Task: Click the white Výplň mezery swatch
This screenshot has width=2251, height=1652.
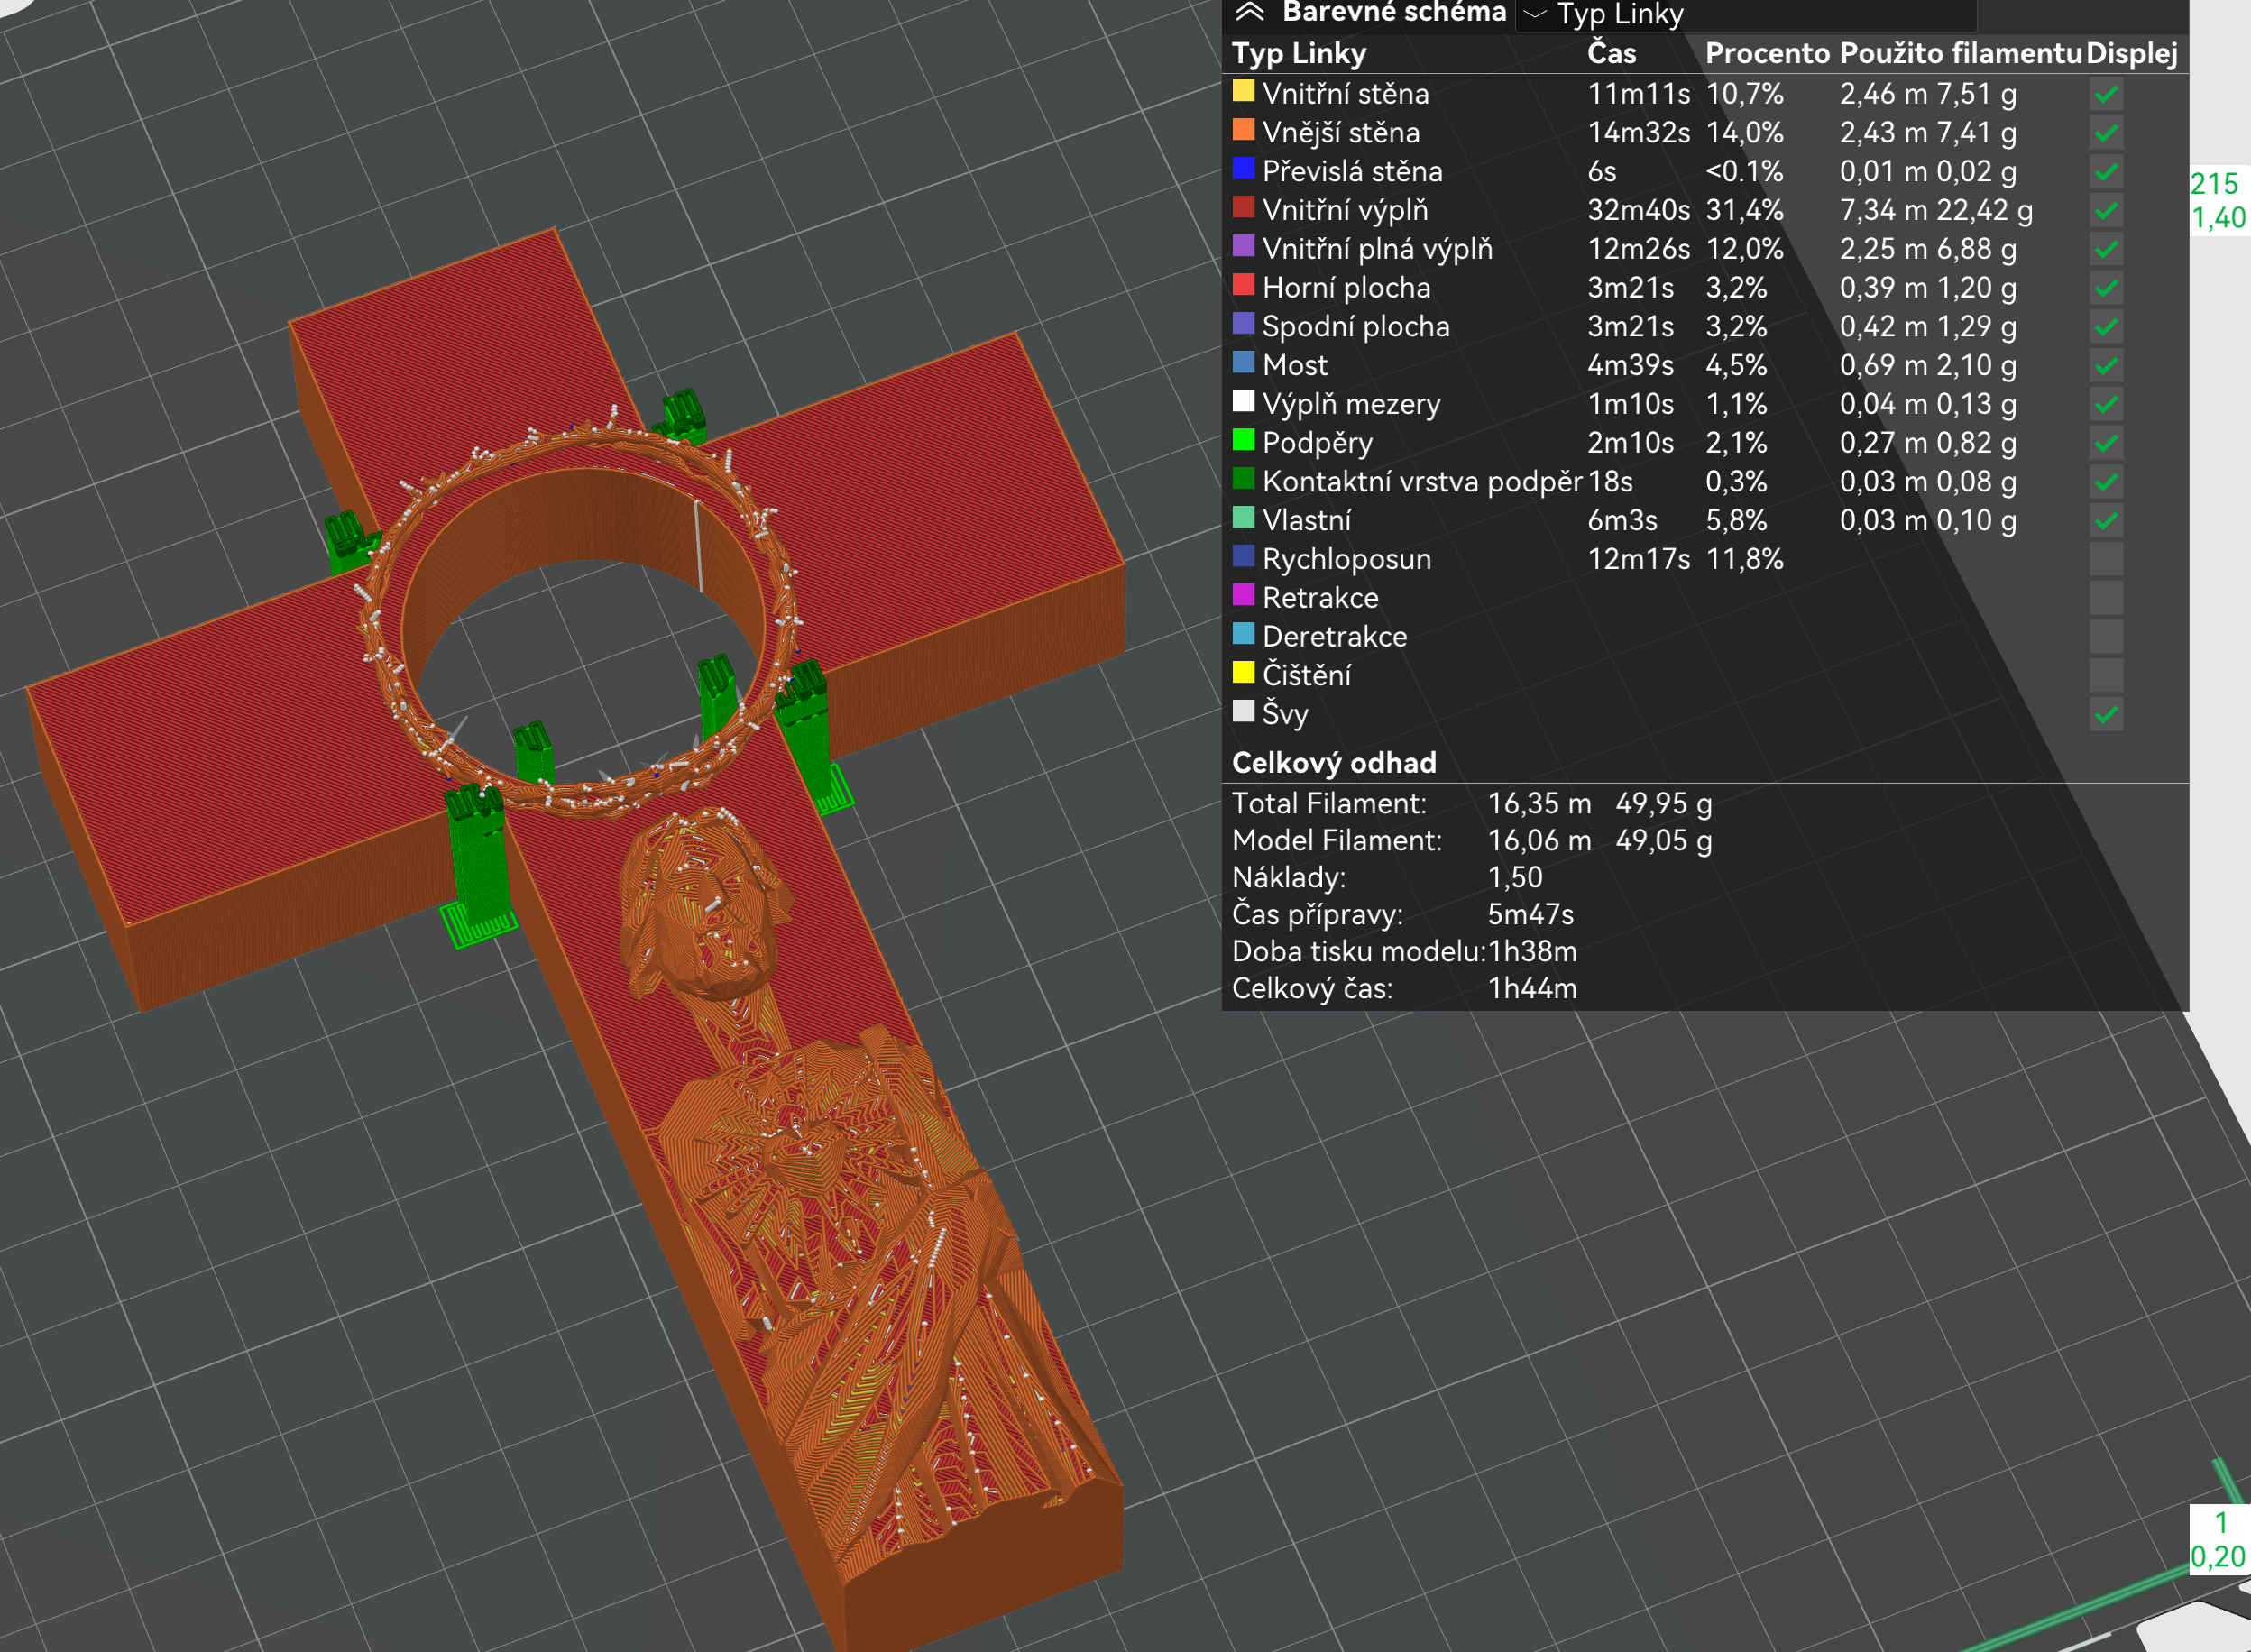Action: (1243, 401)
